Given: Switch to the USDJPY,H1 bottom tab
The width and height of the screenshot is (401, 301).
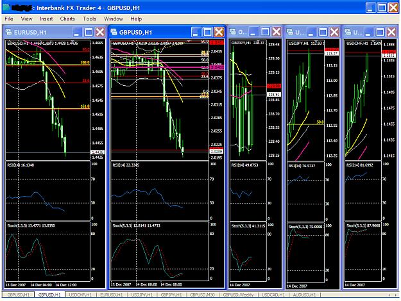Looking at the screenshot, I should point(142,295).
